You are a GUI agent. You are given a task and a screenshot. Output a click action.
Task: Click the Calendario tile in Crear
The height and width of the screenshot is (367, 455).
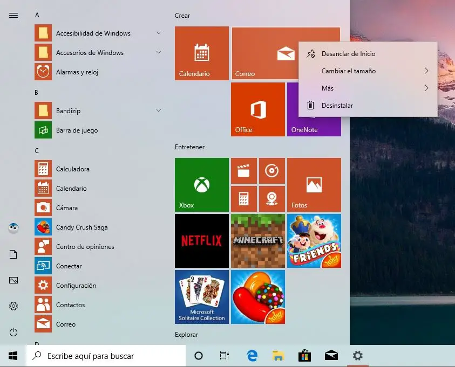201,53
